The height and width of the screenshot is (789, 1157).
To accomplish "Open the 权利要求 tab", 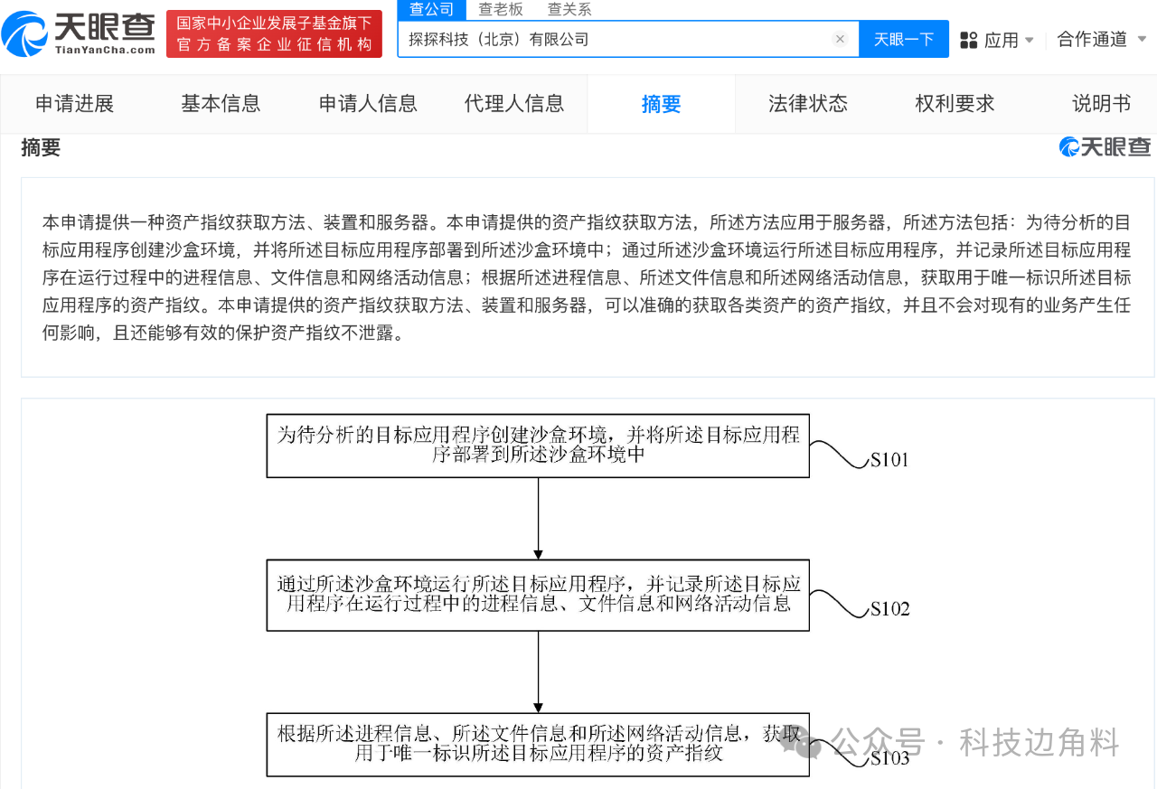I will pos(955,104).
